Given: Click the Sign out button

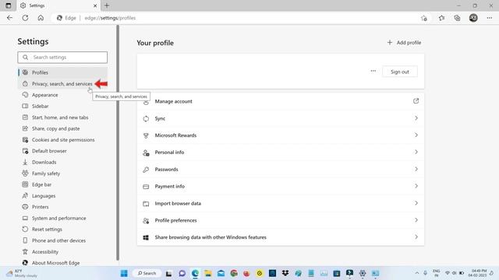Looking at the screenshot, I should 400,72.
